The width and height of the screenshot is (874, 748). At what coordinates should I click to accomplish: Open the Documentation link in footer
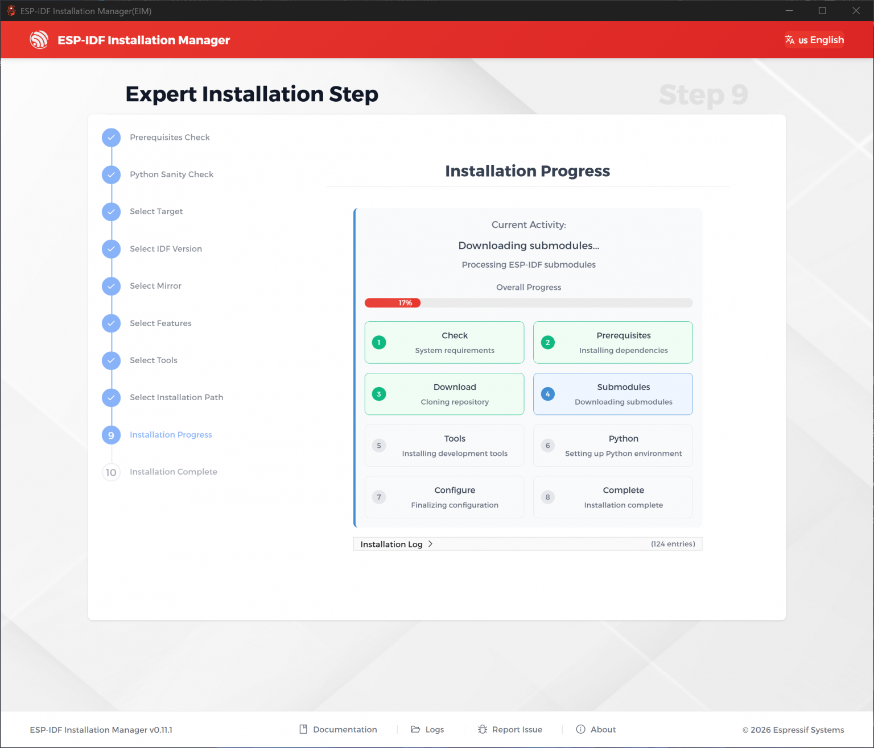[339, 729]
